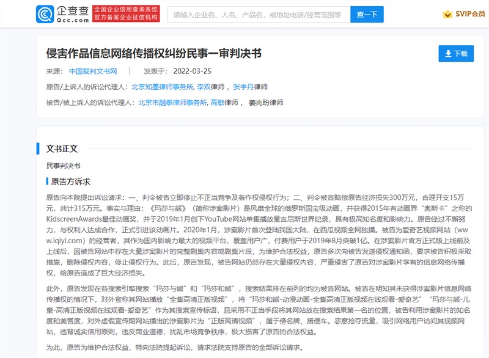Click the paragraph starting 此外，原告发现在各搜索引擎

259,310
